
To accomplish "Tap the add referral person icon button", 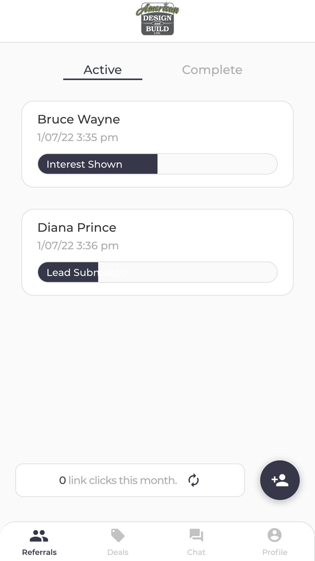I will [280, 480].
